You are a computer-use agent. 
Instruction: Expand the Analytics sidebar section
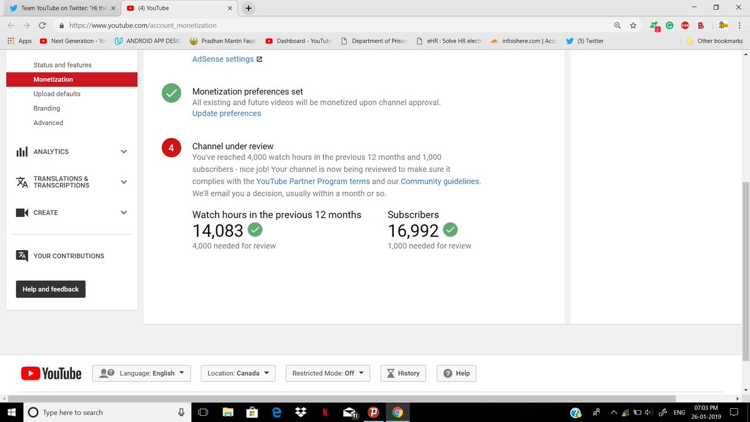124,152
